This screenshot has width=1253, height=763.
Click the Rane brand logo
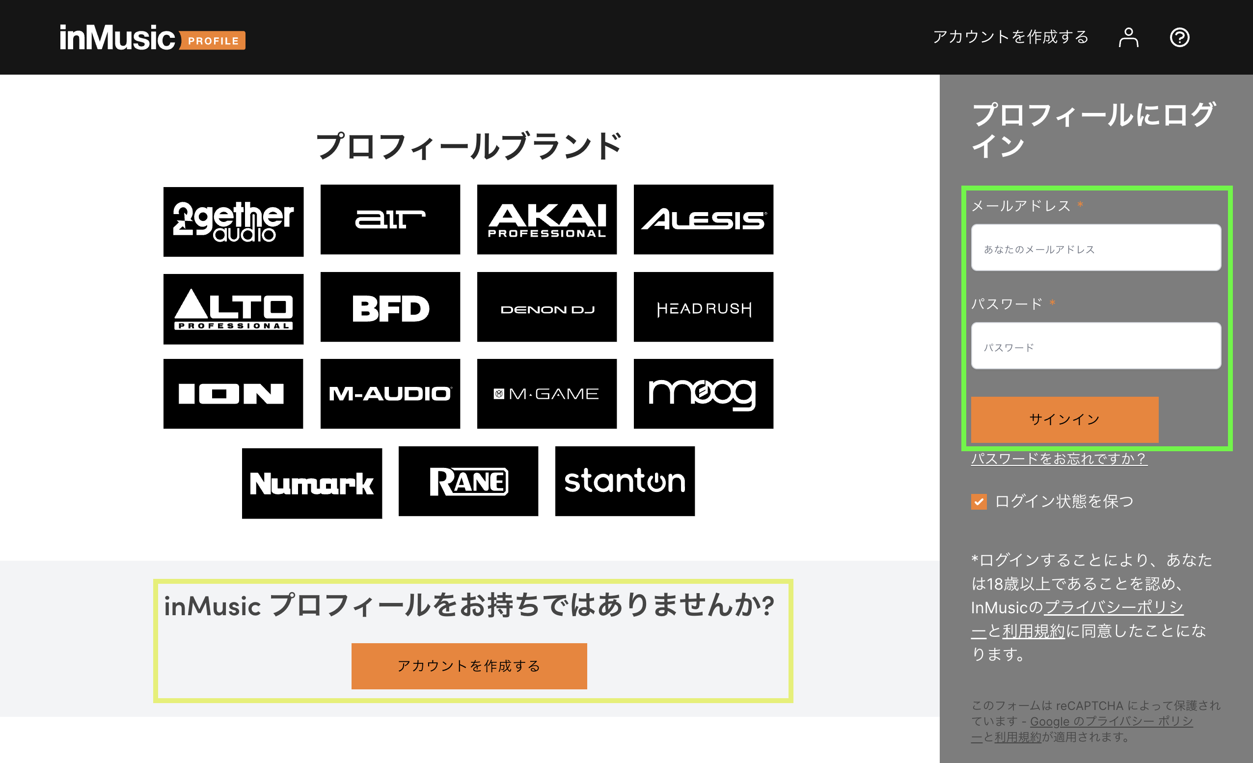coord(468,482)
